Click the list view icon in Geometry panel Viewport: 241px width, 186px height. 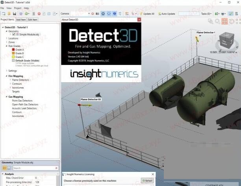tap(5, 168)
